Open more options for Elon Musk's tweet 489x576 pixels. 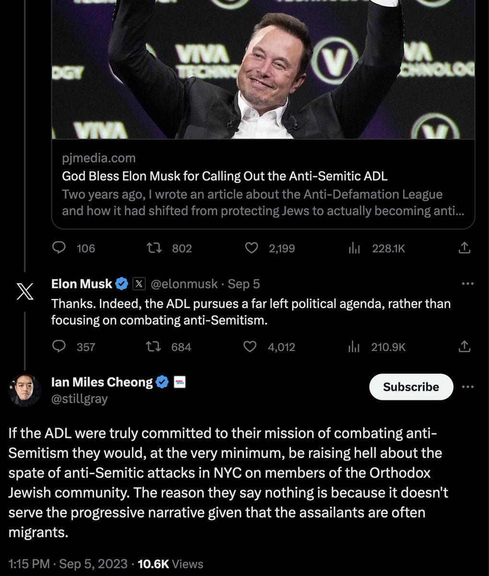[467, 284]
